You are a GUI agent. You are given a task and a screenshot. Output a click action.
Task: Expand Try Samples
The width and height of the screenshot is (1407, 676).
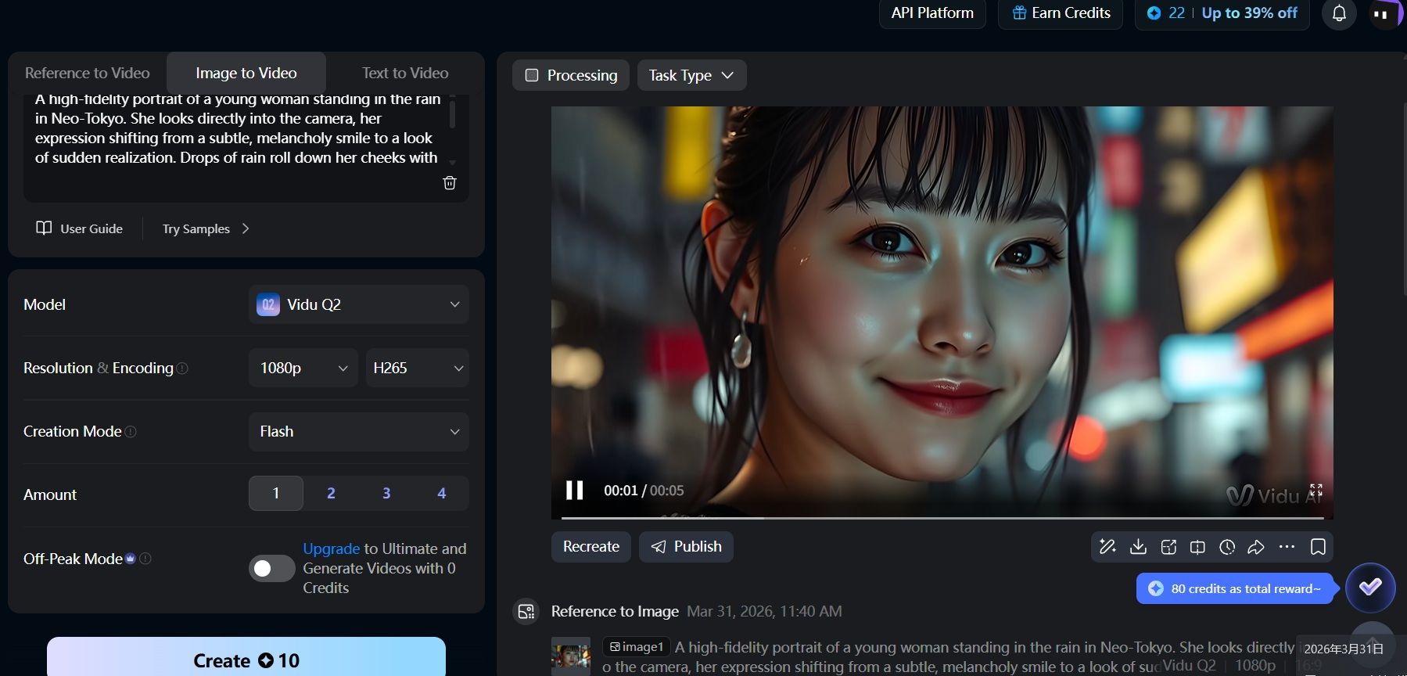pos(206,228)
